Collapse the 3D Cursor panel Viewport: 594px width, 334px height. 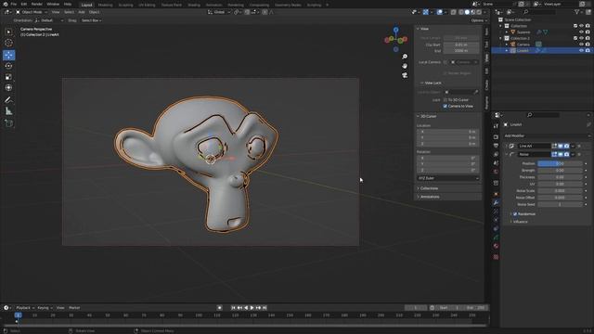pyautogui.click(x=428, y=116)
